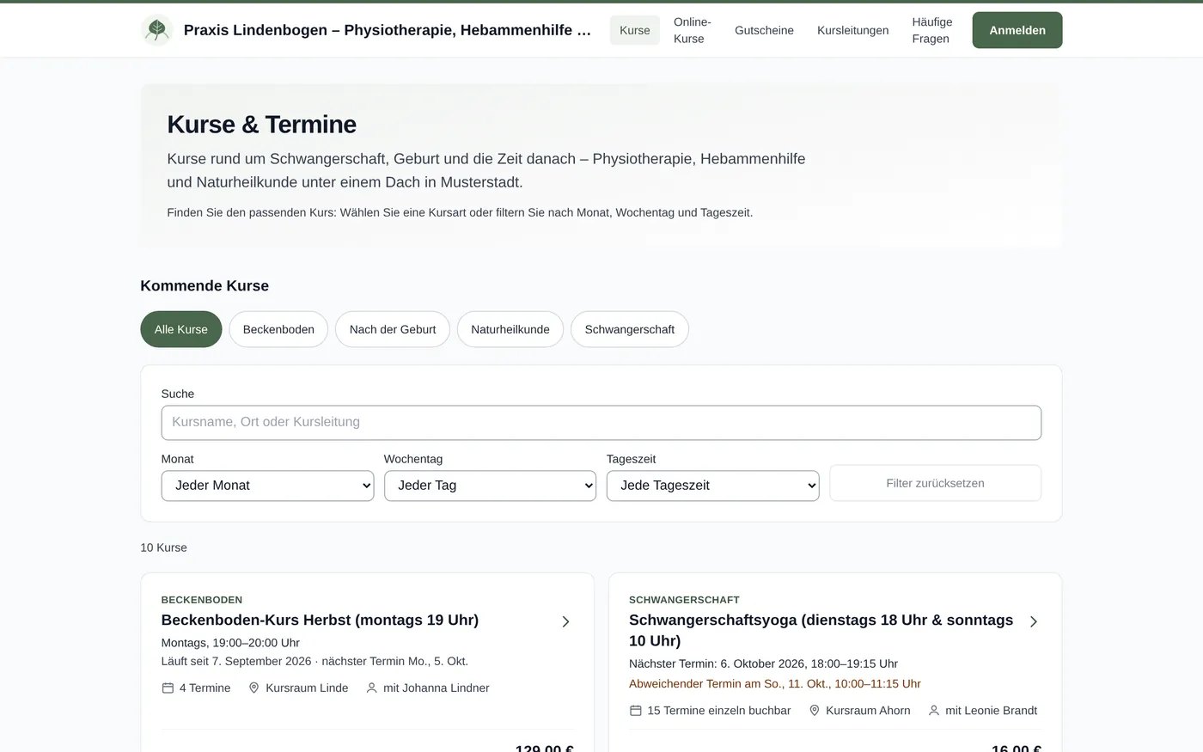Screen dimensions: 1203x752
Task: Open the Tageszeit dropdown
Action: tap(712, 486)
